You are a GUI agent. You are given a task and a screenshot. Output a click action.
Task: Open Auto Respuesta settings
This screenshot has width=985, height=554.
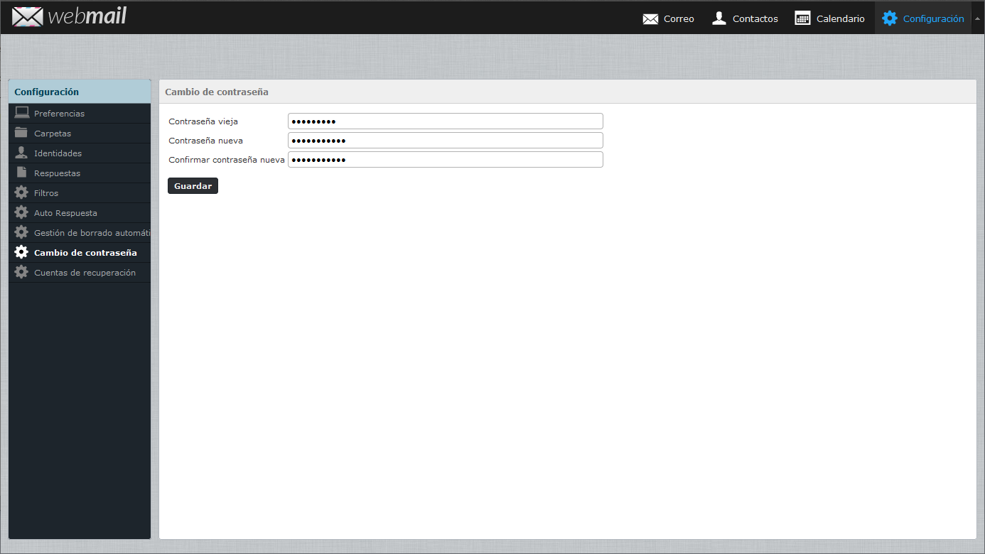tap(80, 213)
